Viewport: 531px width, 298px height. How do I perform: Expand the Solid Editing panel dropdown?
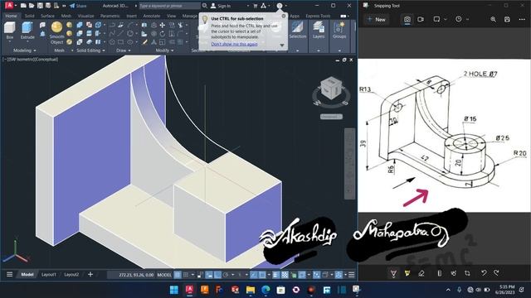90,50
